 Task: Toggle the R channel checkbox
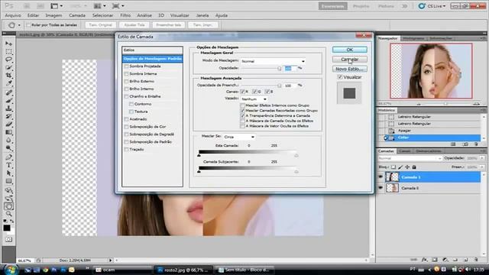point(242,92)
